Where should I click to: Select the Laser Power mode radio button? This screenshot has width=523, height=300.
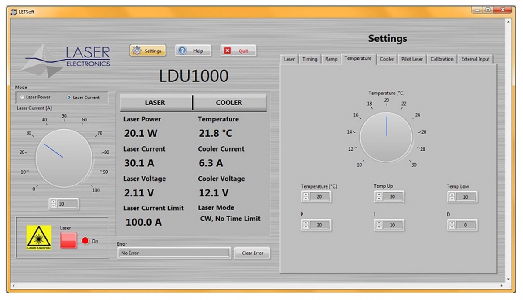(22, 97)
